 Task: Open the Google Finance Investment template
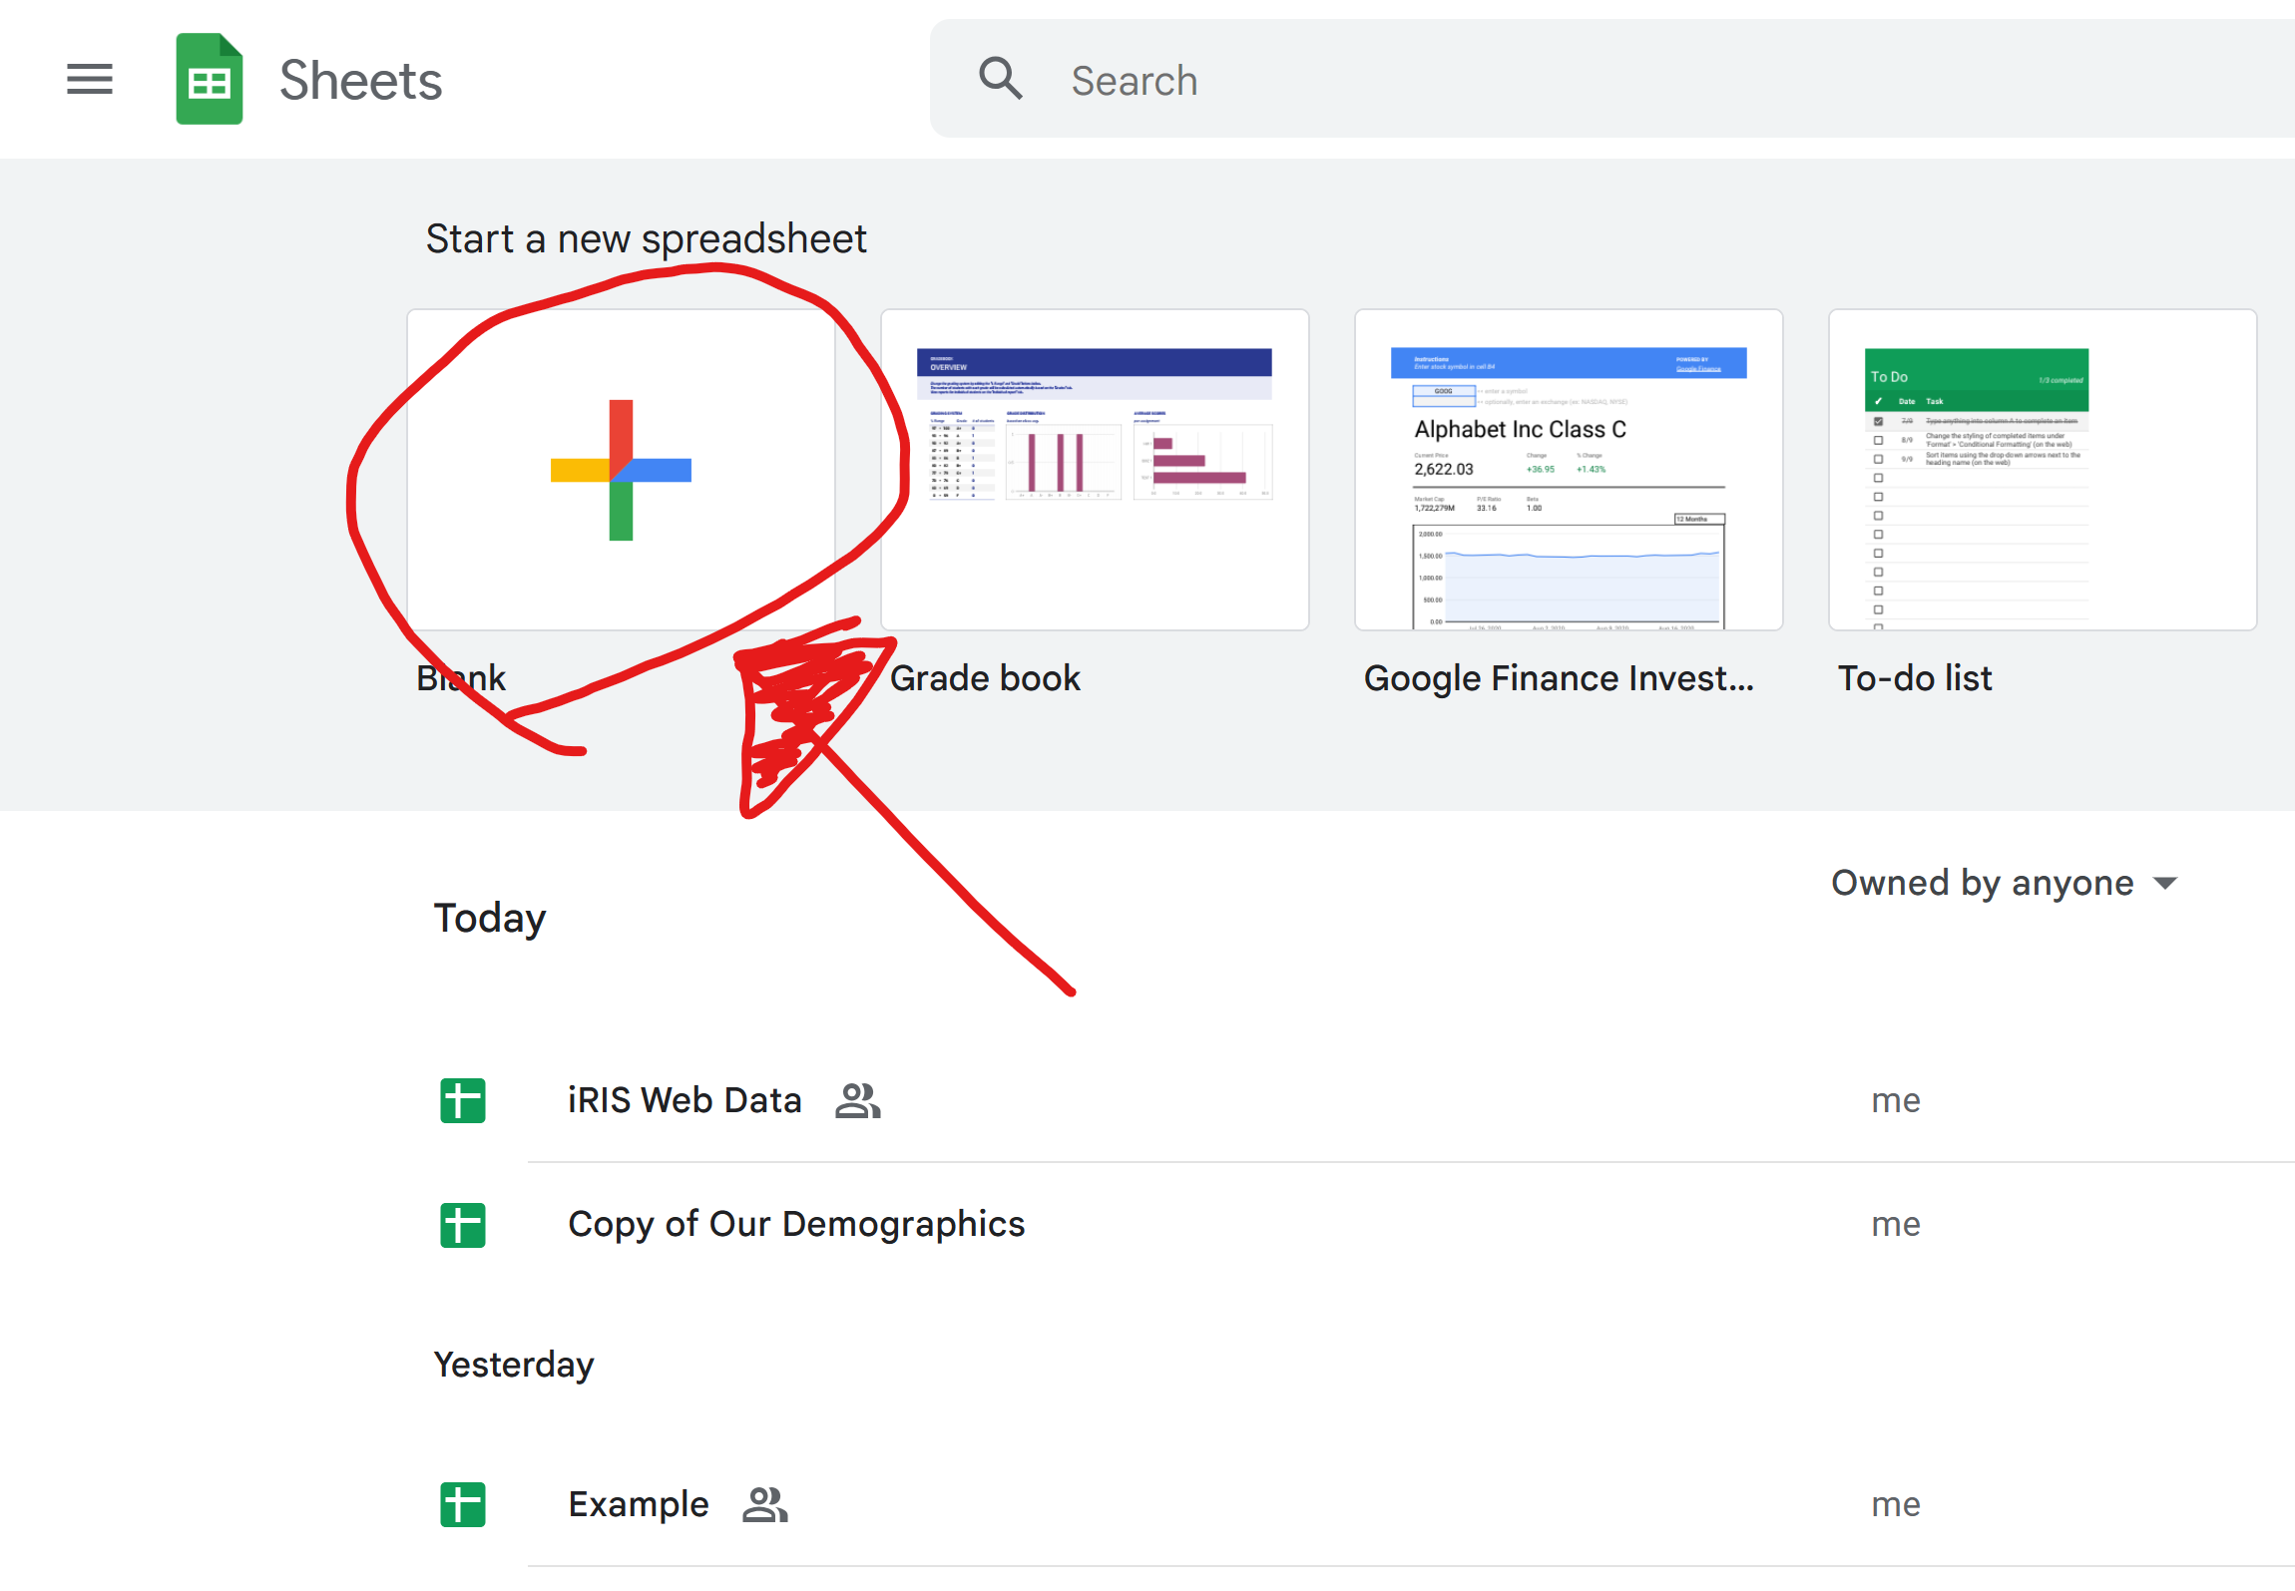point(1569,470)
